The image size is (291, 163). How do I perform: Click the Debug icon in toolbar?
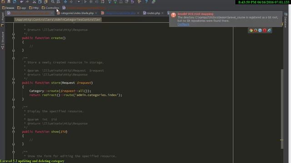pyautogui.click(x=91, y=2)
